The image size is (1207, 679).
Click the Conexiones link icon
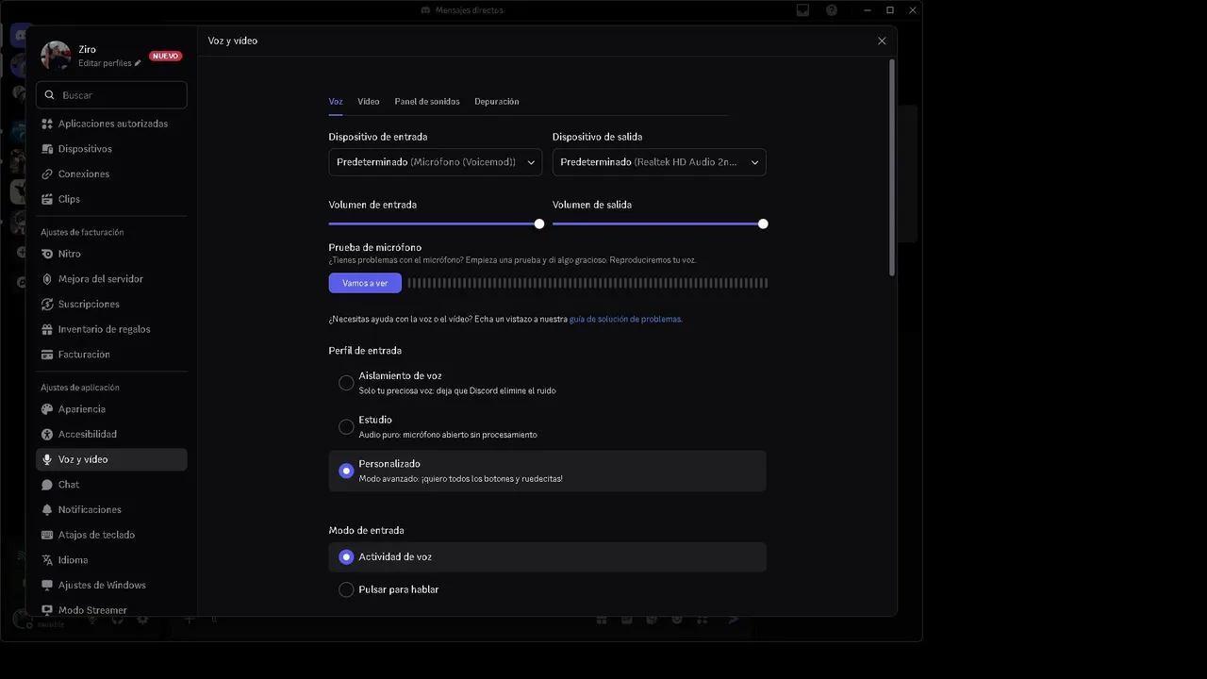pos(48,174)
